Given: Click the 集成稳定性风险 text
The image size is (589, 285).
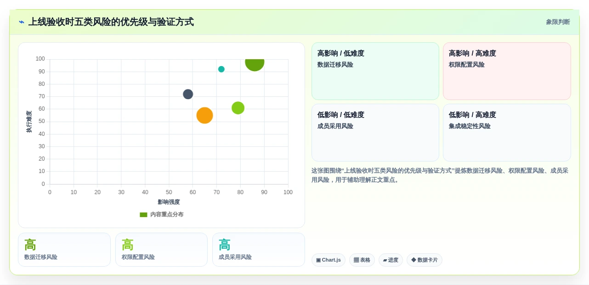Looking at the screenshot, I should 470,126.
